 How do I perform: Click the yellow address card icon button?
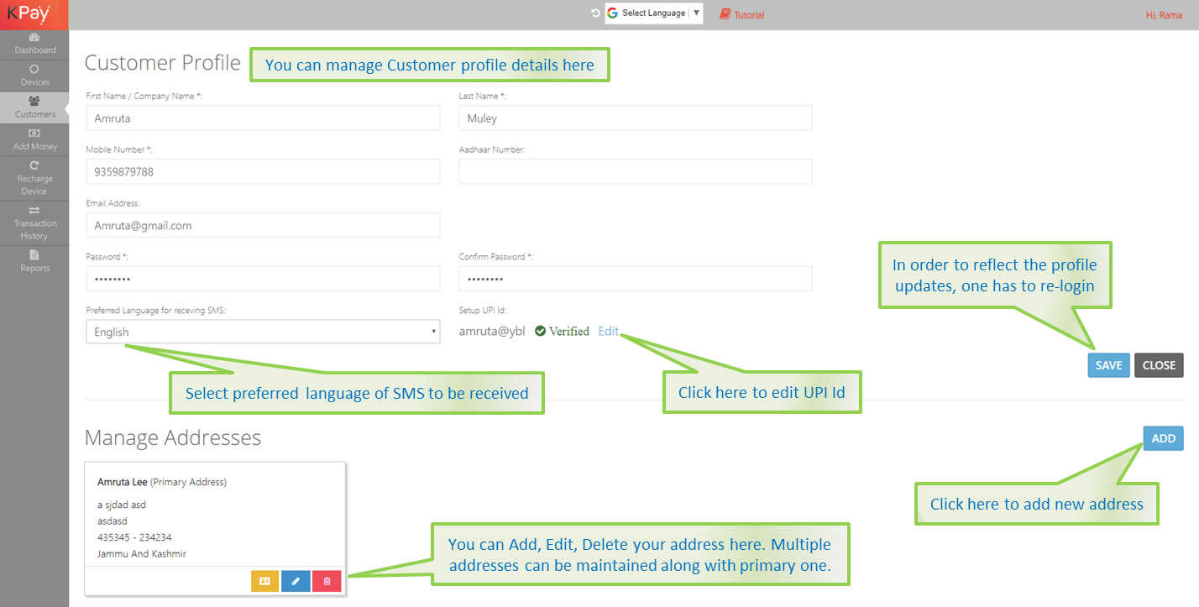tap(265, 581)
